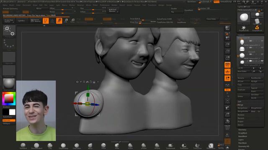Pick a hue in the color picker
This screenshot has width=268, height=150.
[9, 99]
